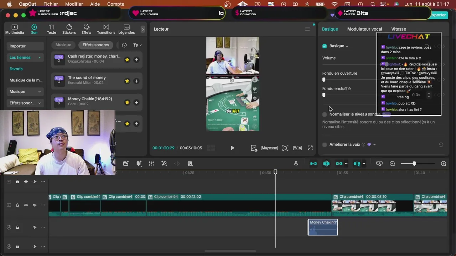Screen dimensions: 456x256
Task: Select the Basique tab
Action: click(x=330, y=29)
